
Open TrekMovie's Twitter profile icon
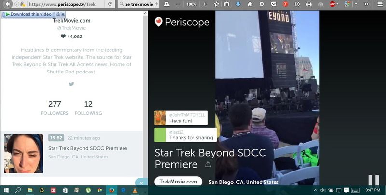[x=71, y=84]
